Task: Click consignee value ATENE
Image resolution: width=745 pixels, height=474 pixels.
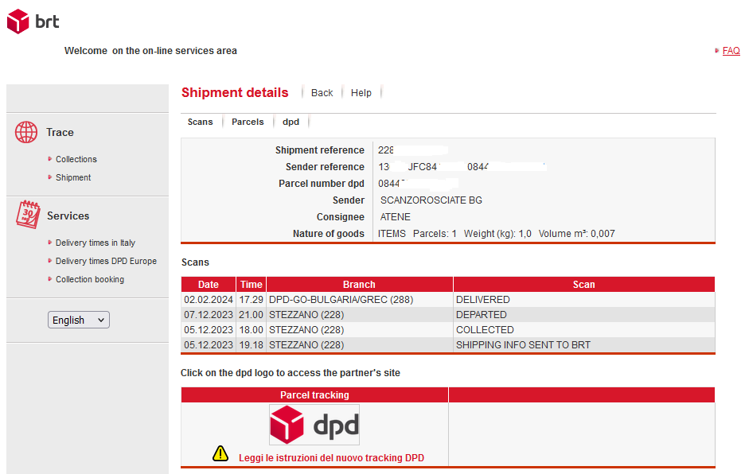Action: (395, 217)
